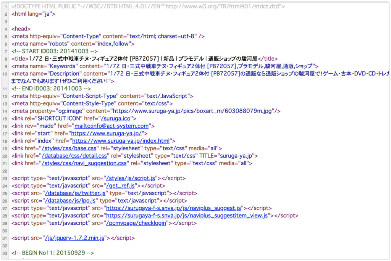This screenshot has height=261, width=391.
Task: Click the Content-Style-Type meta line
Action: [92, 104]
